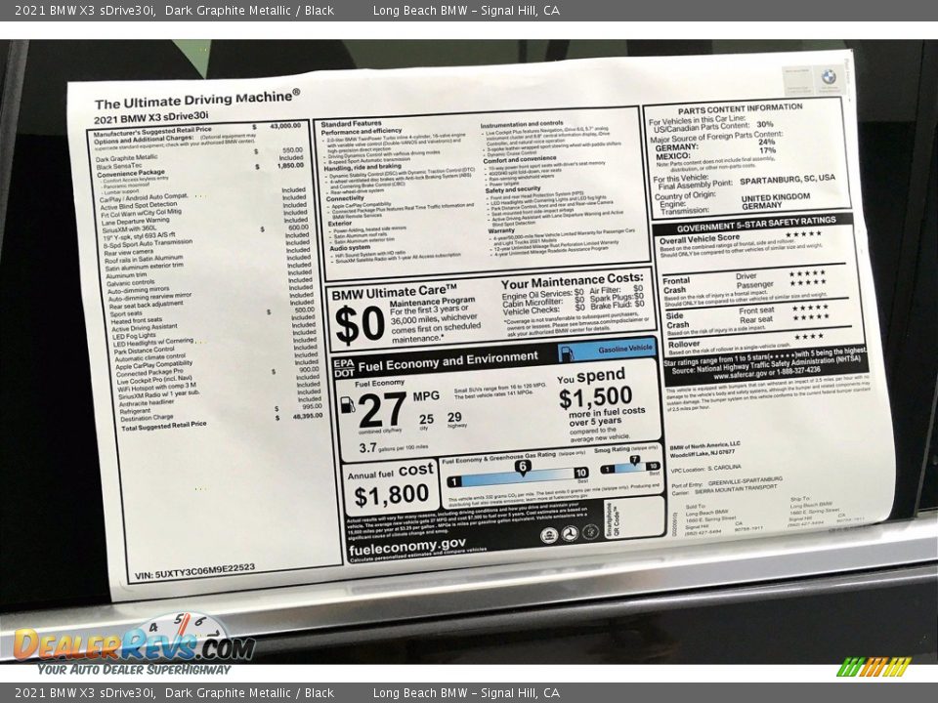This screenshot has height=703, width=938.
Task: Click the 'Your Maintenance Costs:' heading
Action: point(572,280)
